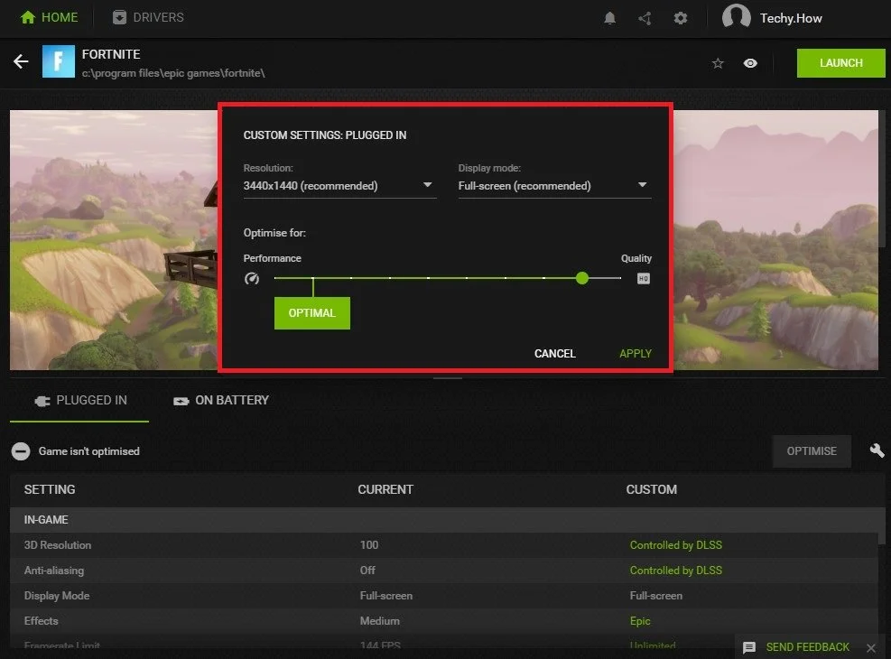Click the green slider handle

pos(582,278)
